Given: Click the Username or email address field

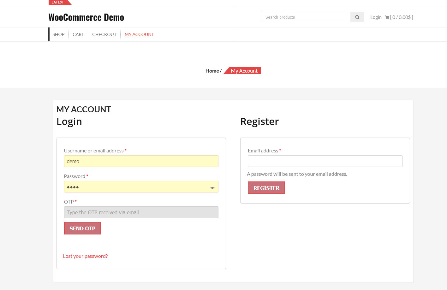Looking at the screenshot, I should pyautogui.click(x=141, y=161).
